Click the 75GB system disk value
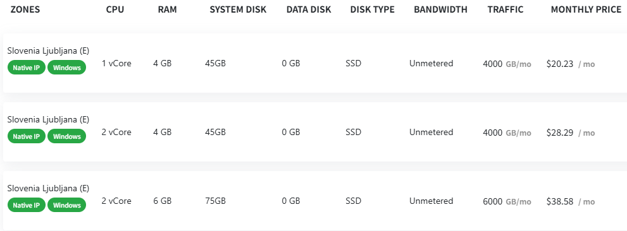Viewport: 627px width, 231px height. [x=215, y=201]
